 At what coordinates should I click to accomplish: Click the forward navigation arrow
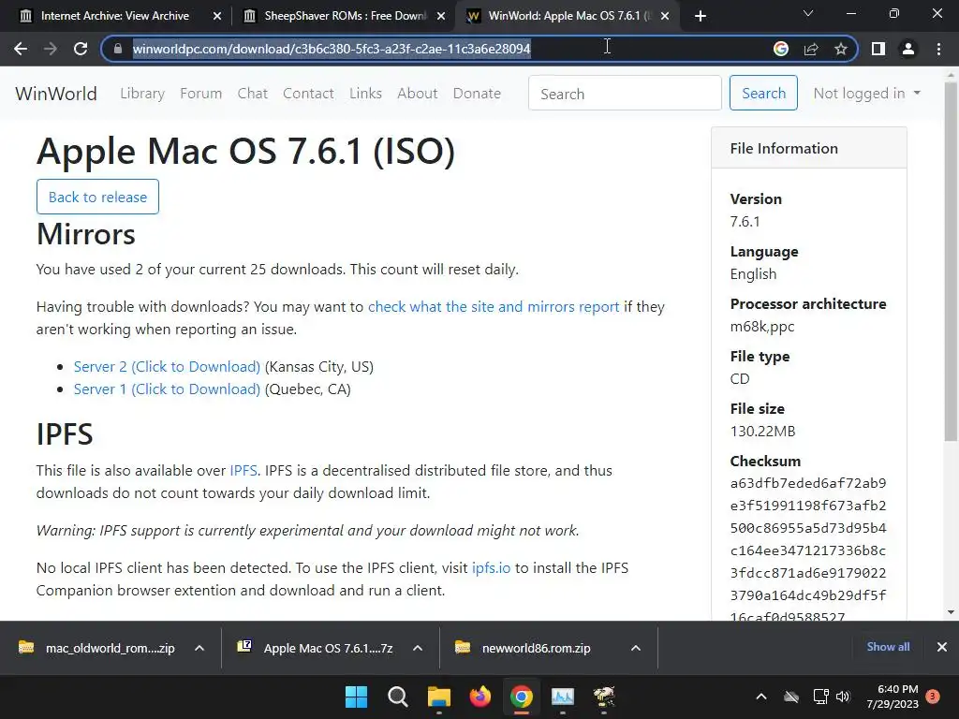(51, 49)
